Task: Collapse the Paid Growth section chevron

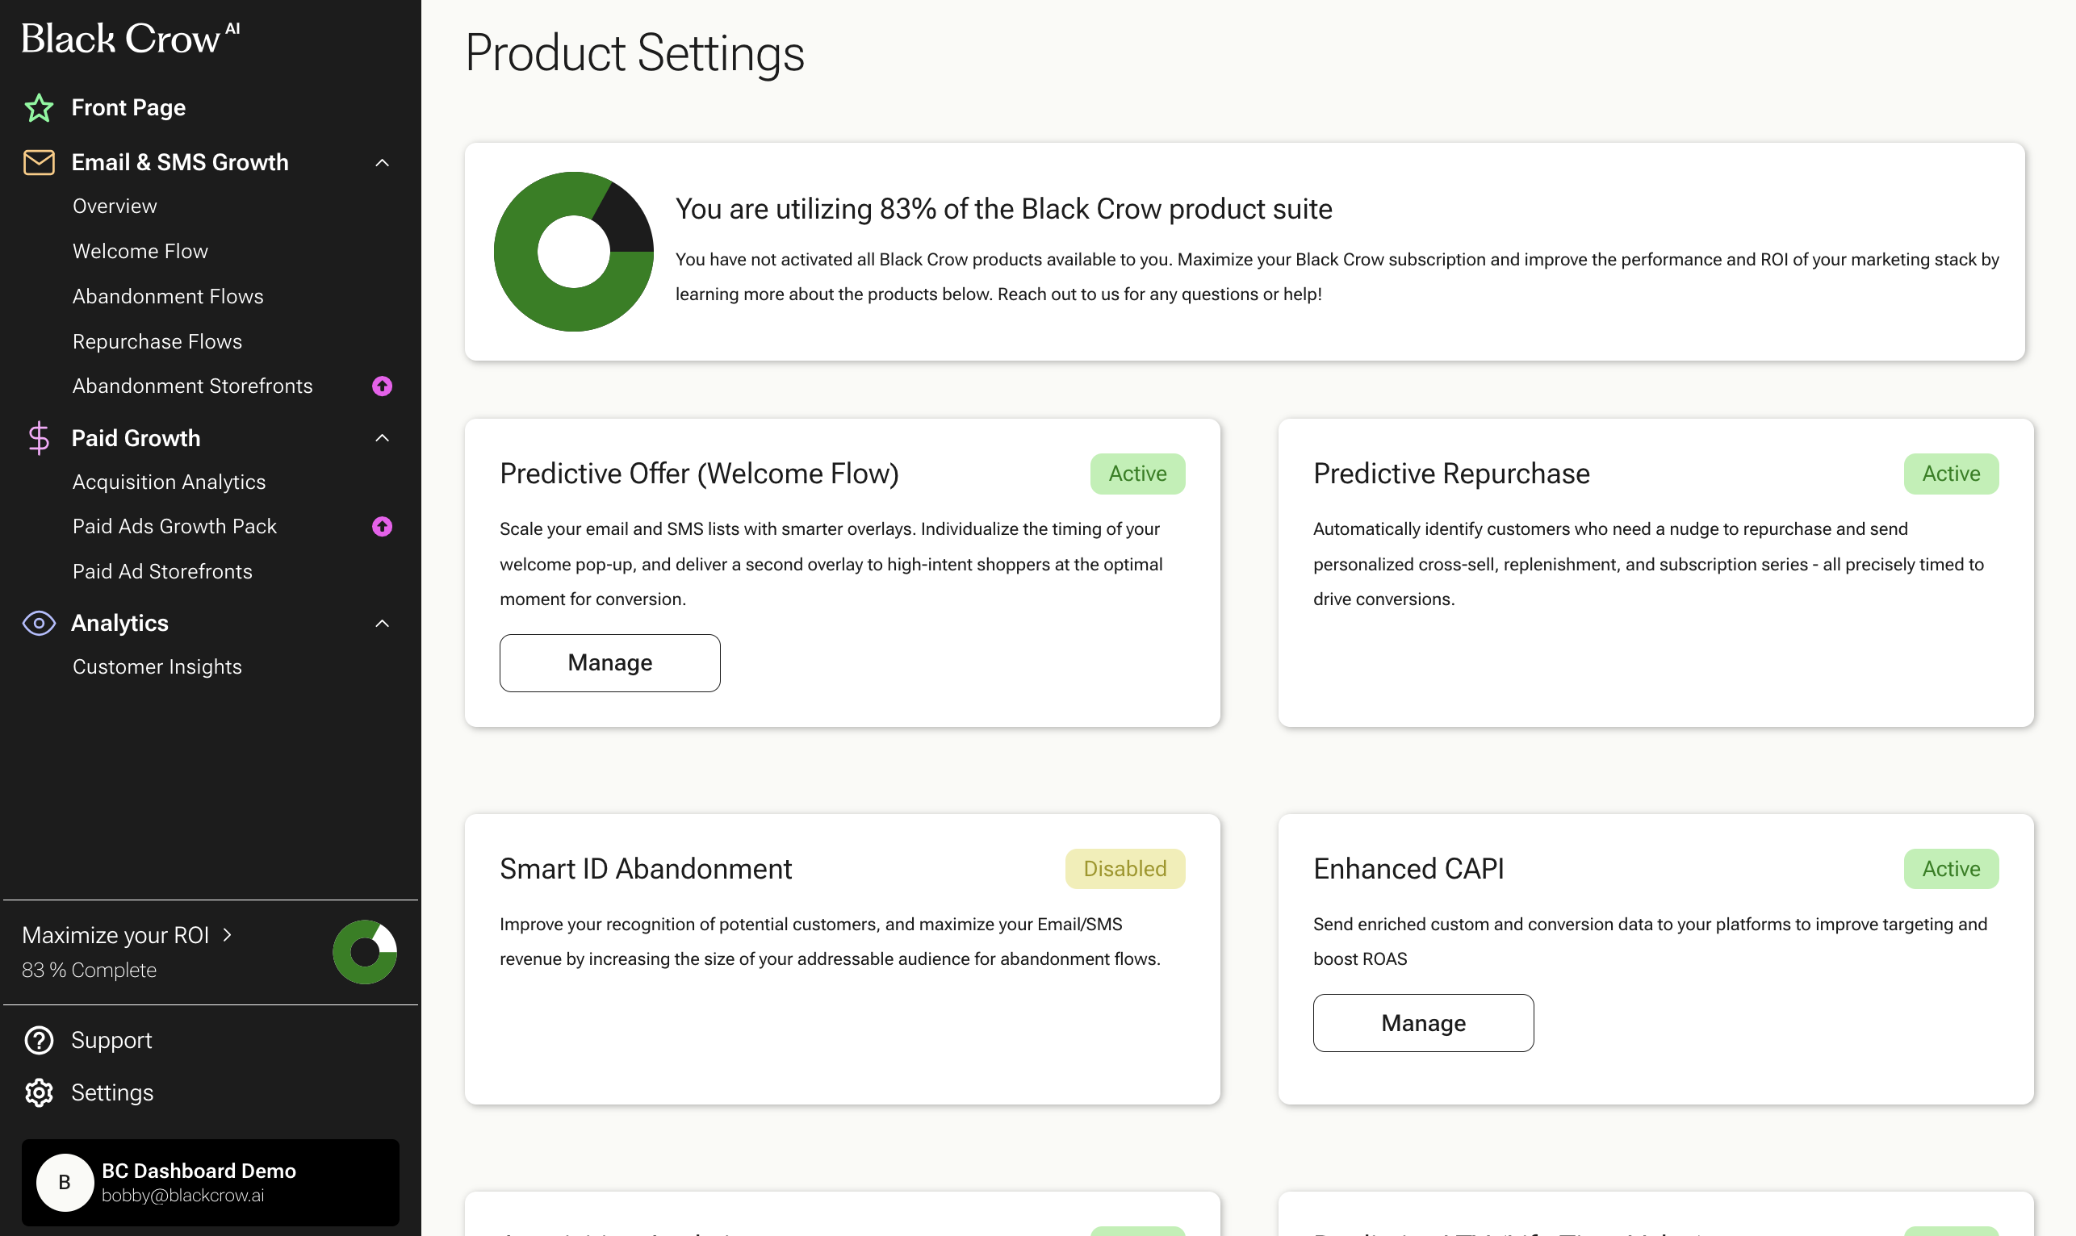Action: coord(383,438)
